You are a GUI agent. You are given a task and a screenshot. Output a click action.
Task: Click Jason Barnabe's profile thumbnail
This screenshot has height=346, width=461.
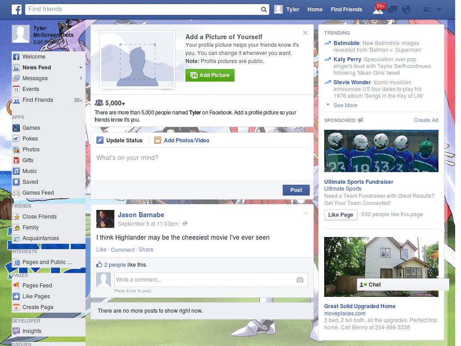pyautogui.click(x=105, y=219)
